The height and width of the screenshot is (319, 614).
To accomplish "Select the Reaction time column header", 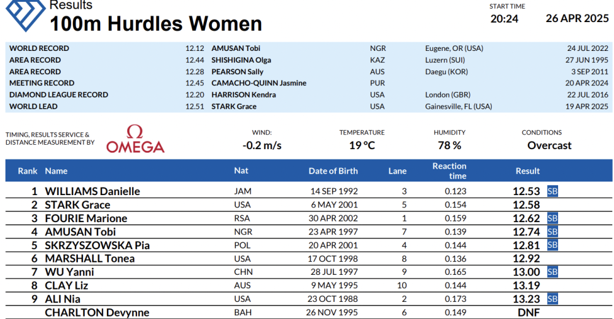I will click(x=449, y=171).
